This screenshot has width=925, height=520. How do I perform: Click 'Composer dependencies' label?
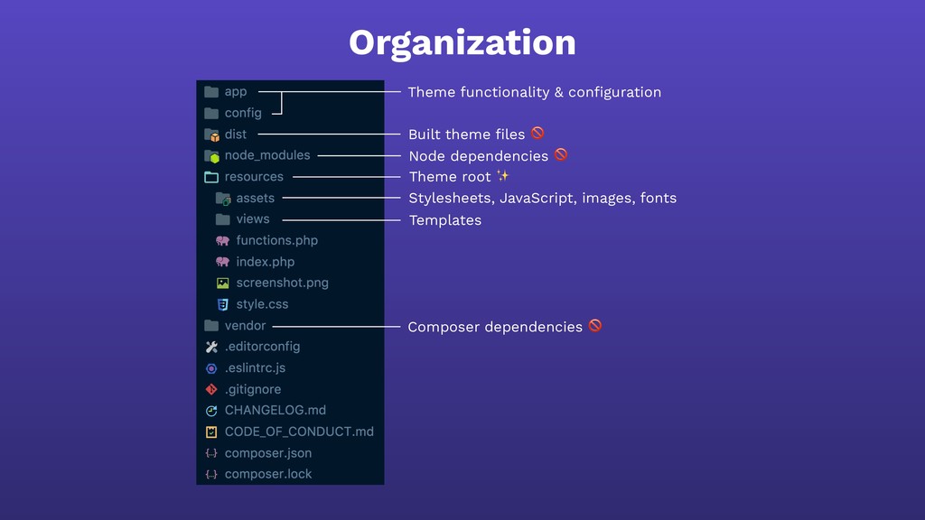pyautogui.click(x=495, y=327)
